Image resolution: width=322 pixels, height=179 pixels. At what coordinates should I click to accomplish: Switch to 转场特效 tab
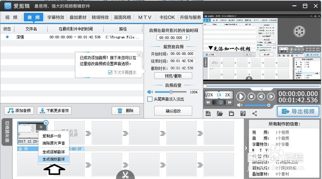tap(100, 17)
